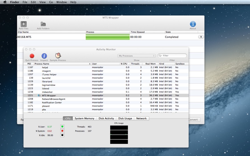Click the CPU Usage graph
250x156 pixels.
tap(119, 135)
